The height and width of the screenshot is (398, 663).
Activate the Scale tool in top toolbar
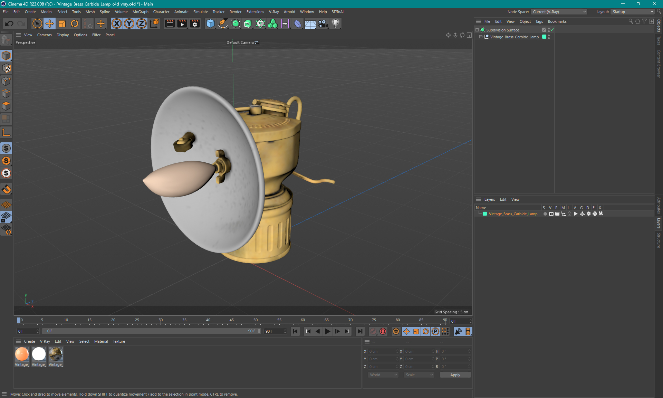pos(62,23)
